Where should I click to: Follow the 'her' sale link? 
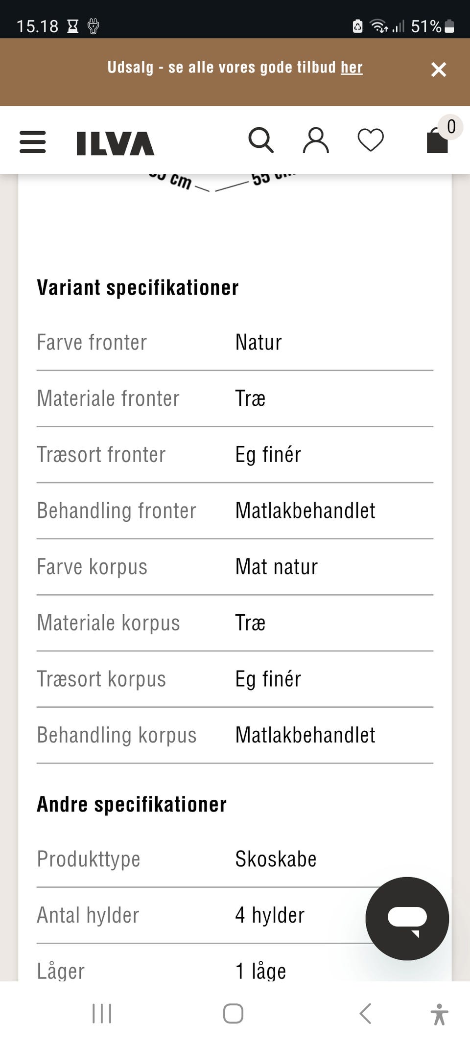[x=352, y=68]
